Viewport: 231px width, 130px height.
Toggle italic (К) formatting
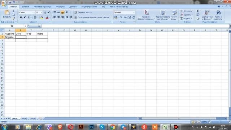tap(25, 17)
